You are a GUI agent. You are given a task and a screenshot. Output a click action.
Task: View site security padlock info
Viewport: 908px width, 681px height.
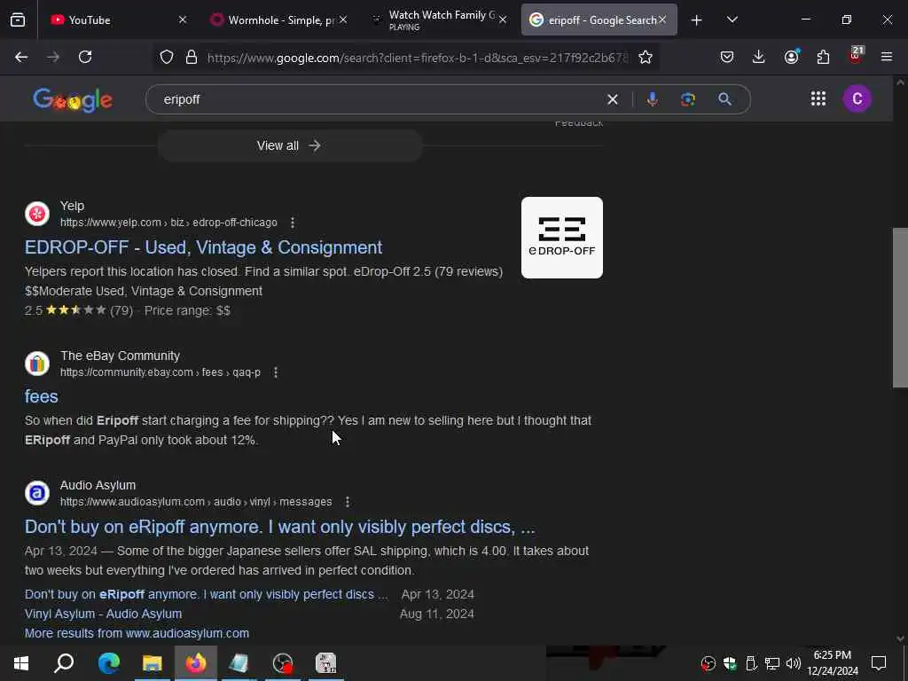pyautogui.click(x=192, y=57)
